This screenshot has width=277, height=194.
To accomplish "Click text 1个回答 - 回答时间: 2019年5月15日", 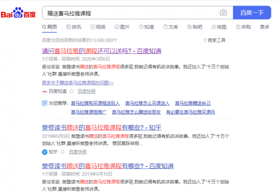I will tap(77, 174).
